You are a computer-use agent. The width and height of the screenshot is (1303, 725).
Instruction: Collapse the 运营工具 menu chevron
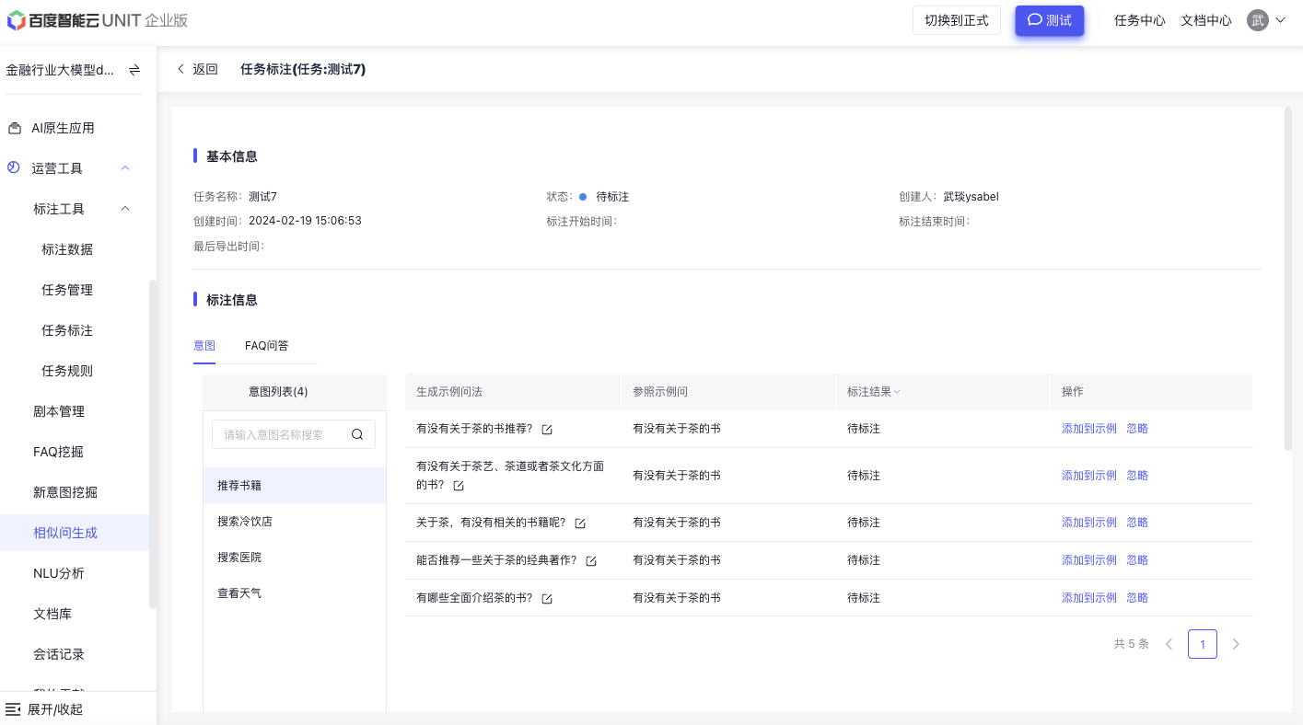[126, 167]
